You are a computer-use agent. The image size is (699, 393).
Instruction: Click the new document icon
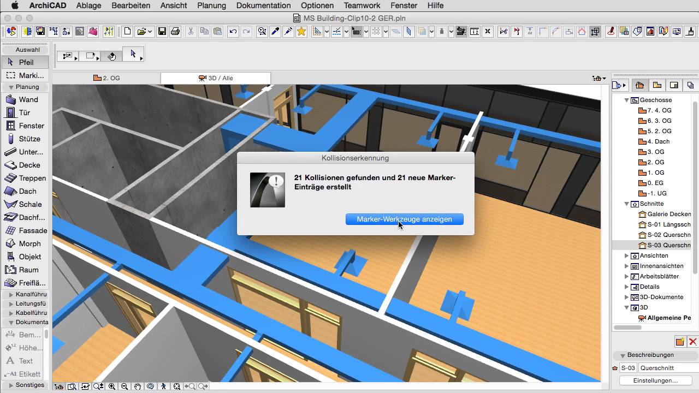click(127, 32)
